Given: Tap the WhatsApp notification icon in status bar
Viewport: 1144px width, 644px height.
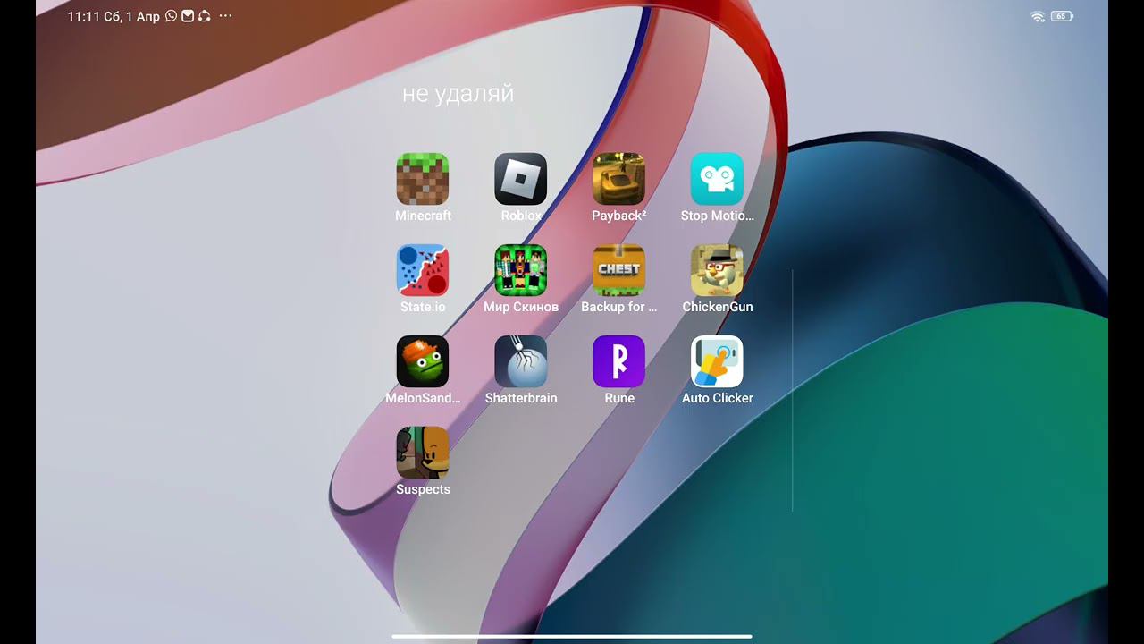Looking at the screenshot, I should [x=172, y=16].
